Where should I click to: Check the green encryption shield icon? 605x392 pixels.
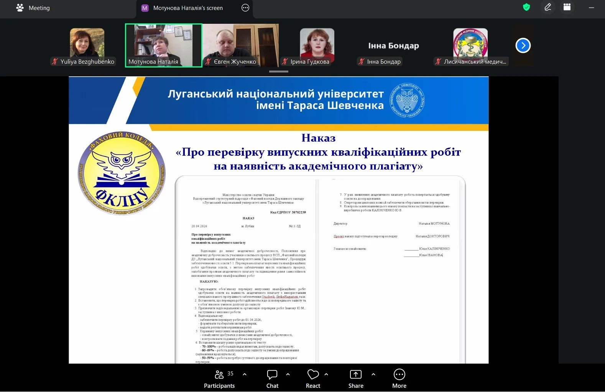tap(526, 7)
